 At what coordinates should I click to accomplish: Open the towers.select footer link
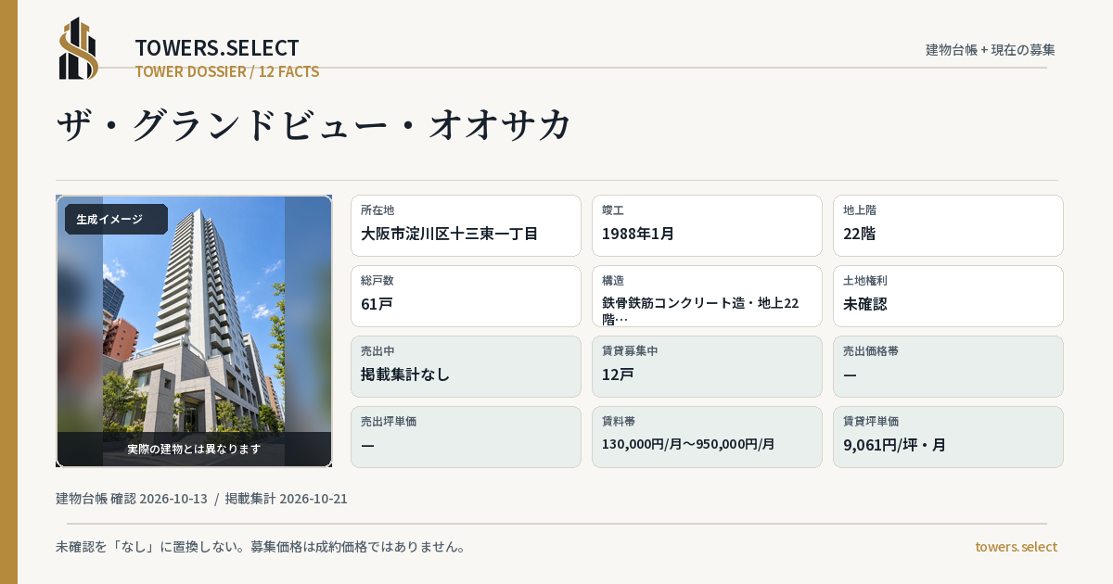[1016, 547]
